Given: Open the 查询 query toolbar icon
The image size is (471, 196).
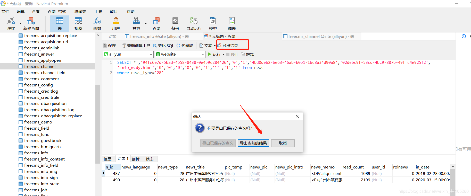Looking at the screenshot, I should [x=156, y=24].
